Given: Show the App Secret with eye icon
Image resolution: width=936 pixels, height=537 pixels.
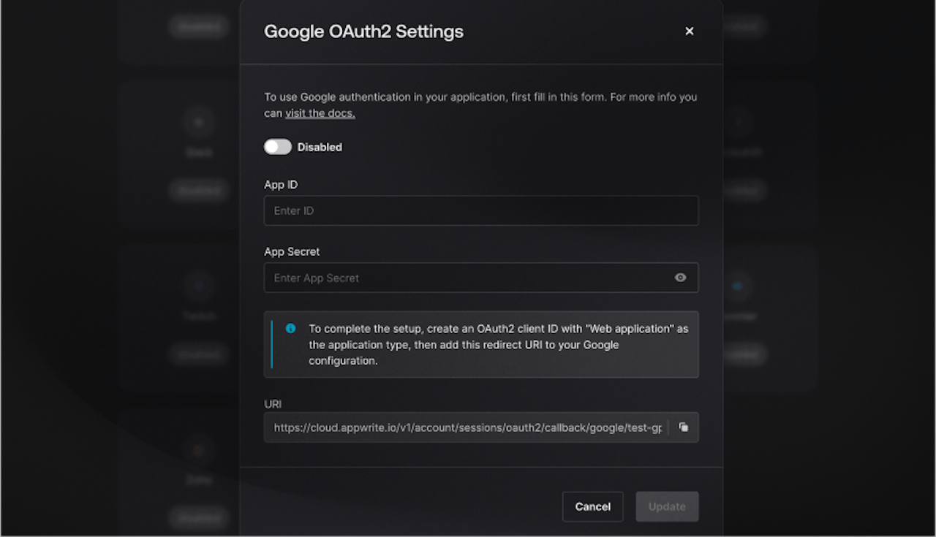Looking at the screenshot, I should click(680, 278).
